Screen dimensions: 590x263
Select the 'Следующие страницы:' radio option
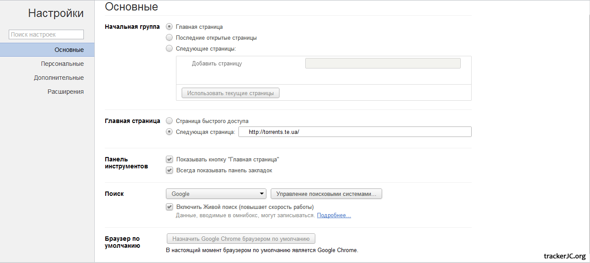[x=169, y=48]
